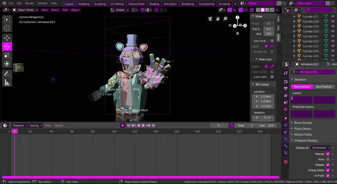Open the Tool sidebar tab
Screen dimensions: 337x184
[278, 28]
